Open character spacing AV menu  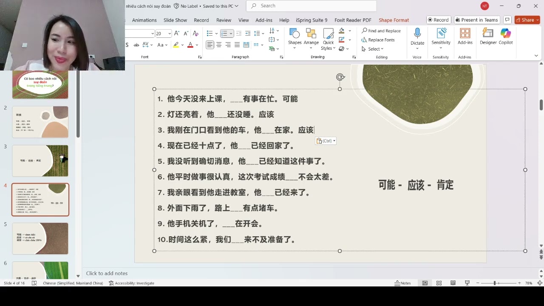148,45
